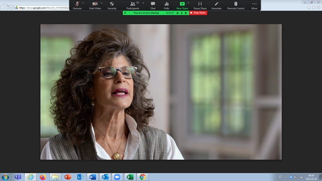
Task: Open the Polls bar-chart button
Action: [167, 5]
